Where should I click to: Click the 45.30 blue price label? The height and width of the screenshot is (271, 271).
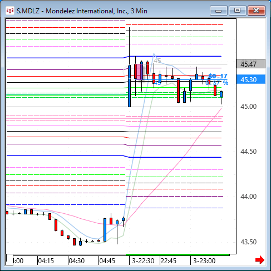click(251, 79)
